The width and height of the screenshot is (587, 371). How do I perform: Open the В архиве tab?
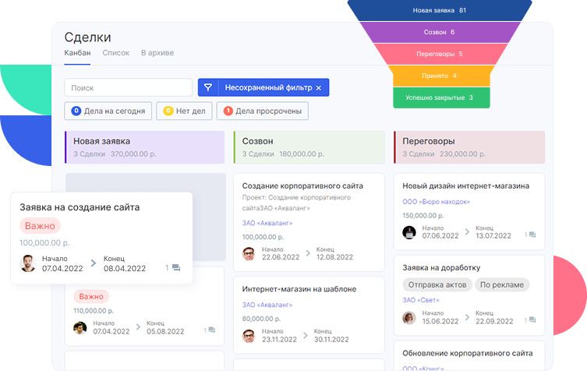pyautogui.click(x=157, y=53)
